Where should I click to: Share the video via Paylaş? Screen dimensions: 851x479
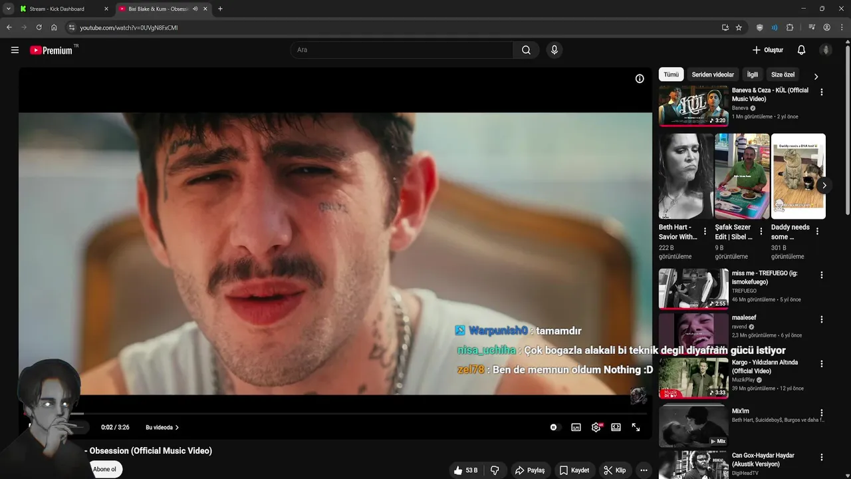pos(529,470)
